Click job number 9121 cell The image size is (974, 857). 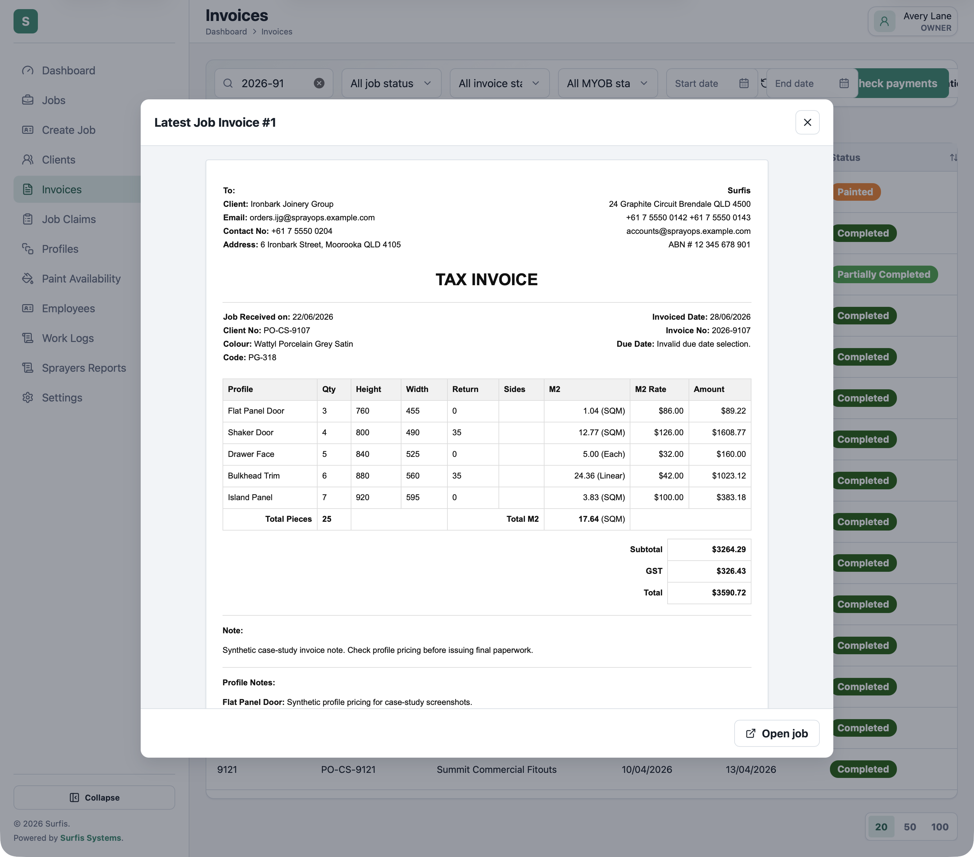pos(227,769)
